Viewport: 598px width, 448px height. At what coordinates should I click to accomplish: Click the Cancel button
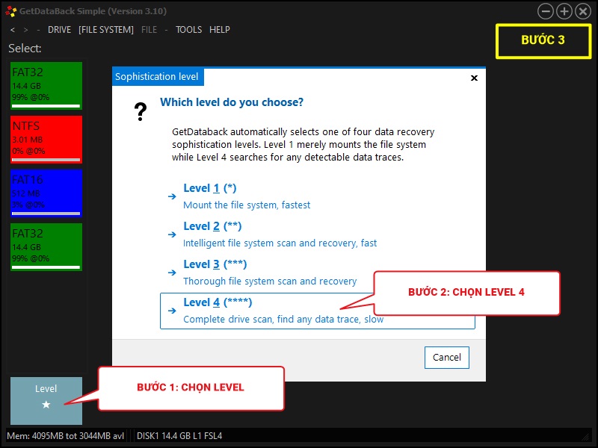coord(446,358)
